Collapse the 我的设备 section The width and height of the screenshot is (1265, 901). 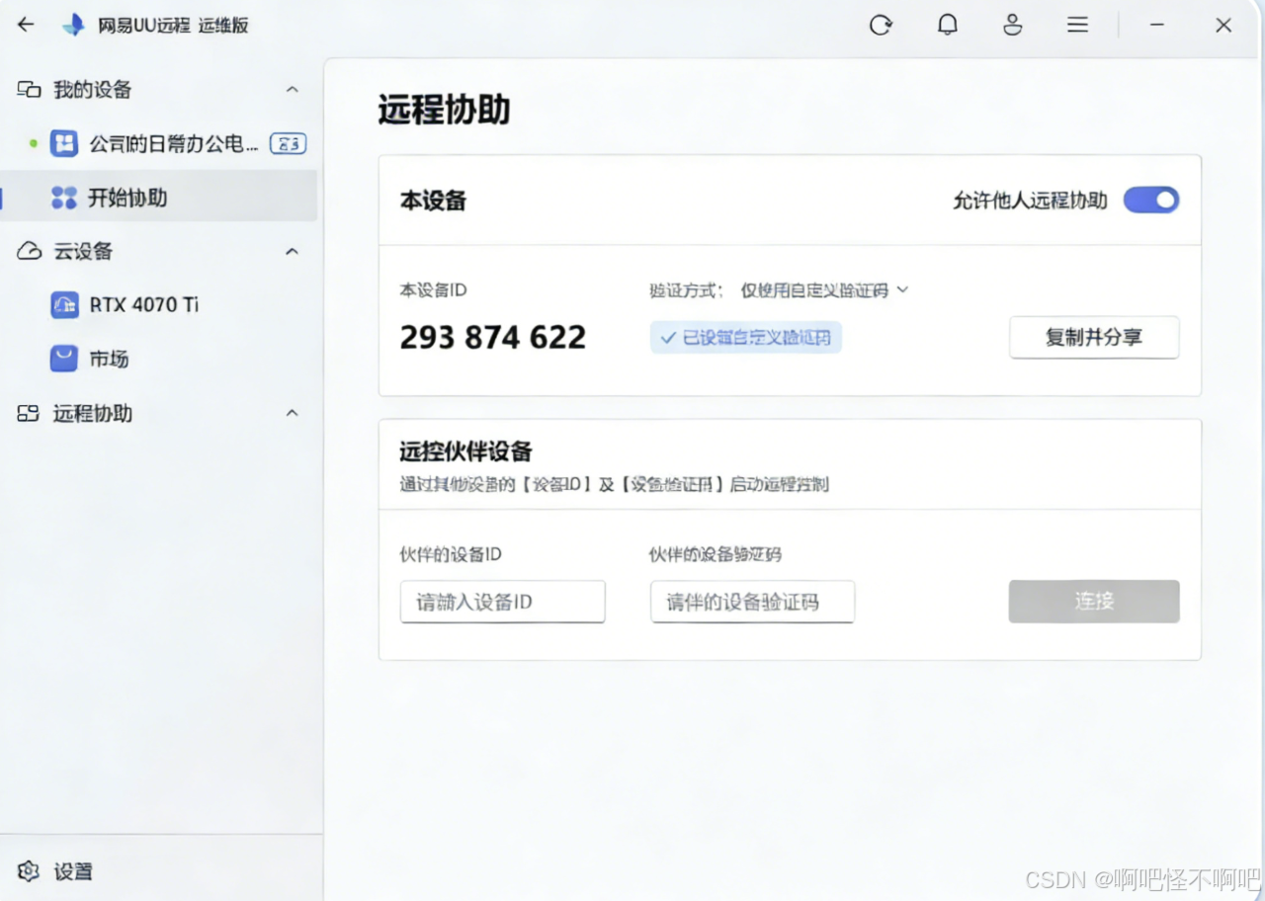pos(293,90)
